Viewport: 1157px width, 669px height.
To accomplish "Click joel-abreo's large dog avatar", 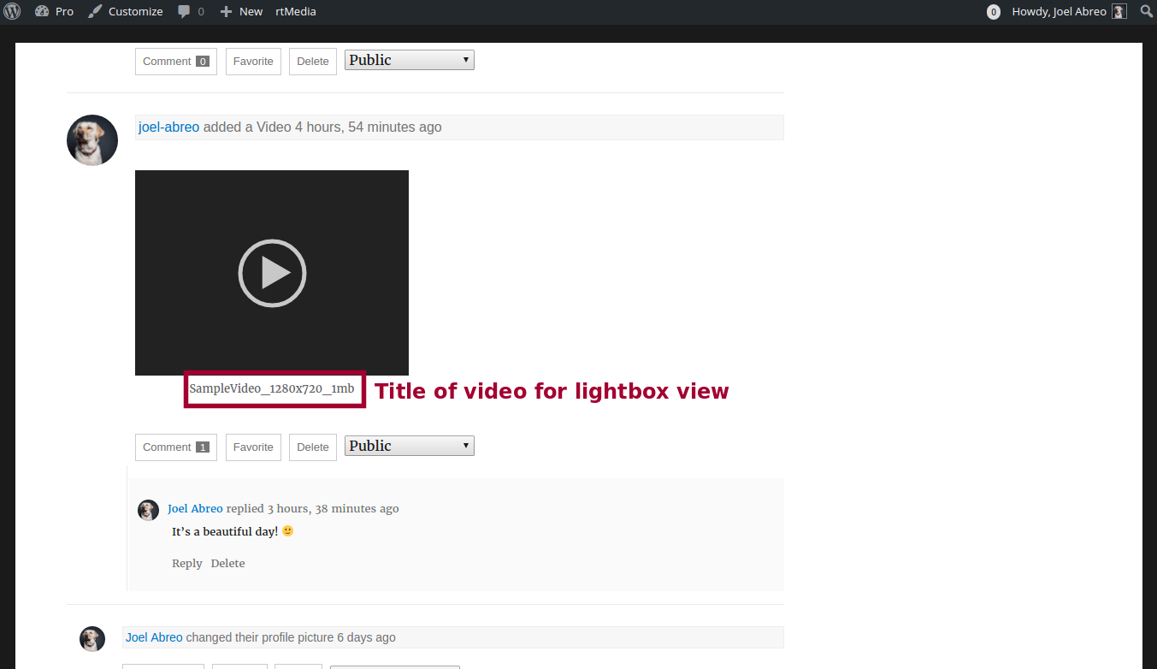I will (92, 140).
